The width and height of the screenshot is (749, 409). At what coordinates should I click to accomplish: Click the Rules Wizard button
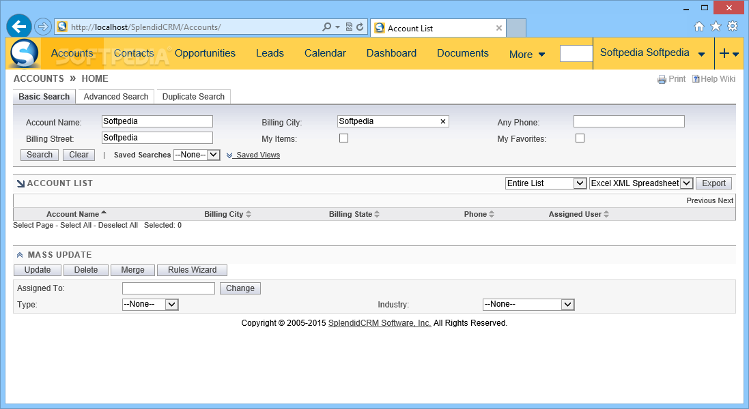tap(192, 271)
